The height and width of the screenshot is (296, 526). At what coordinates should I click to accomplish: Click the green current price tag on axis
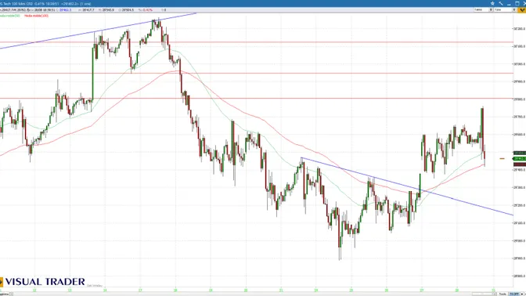coord(519,158)
